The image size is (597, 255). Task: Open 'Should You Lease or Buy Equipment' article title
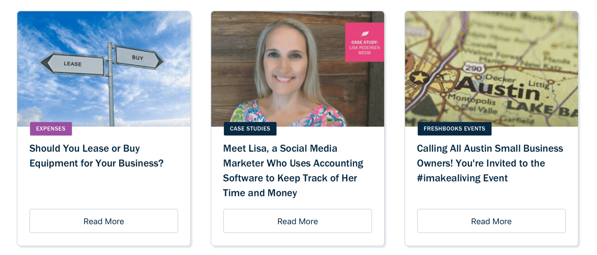(96, 156)
